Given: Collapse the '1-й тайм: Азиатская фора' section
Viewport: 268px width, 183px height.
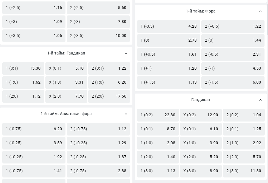Looking at the screenshot, I should [x=126, y=114].
